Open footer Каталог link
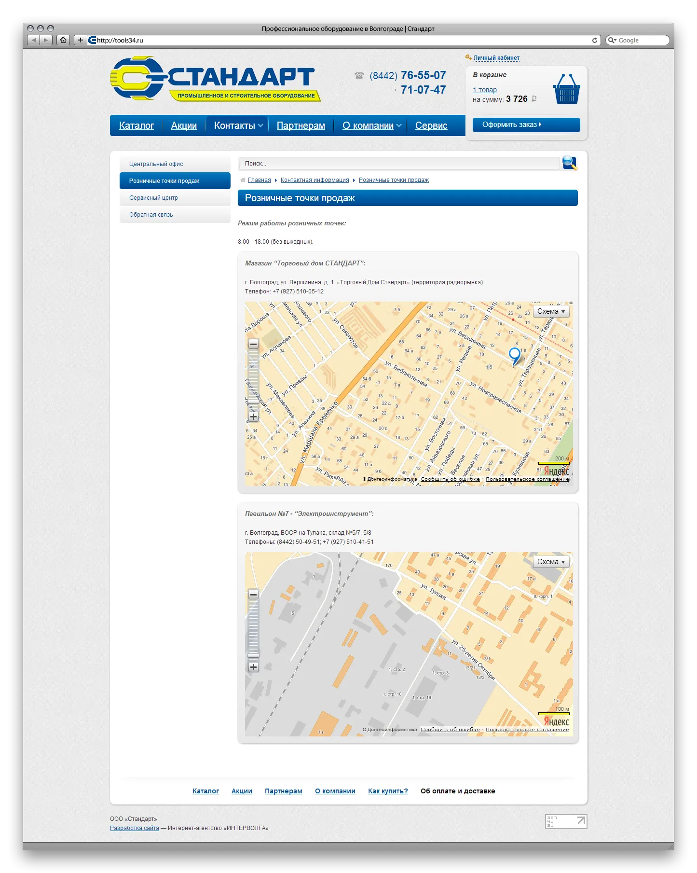 205,791
